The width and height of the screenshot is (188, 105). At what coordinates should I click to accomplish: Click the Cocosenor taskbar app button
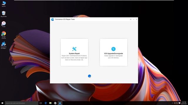click(x=60, y=103)
